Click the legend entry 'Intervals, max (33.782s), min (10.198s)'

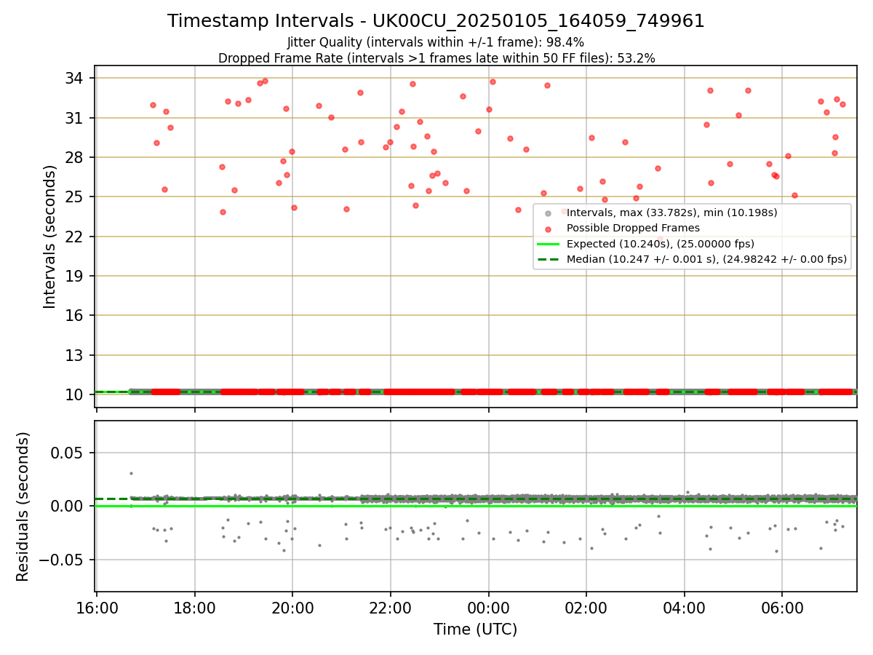point(672,213)
